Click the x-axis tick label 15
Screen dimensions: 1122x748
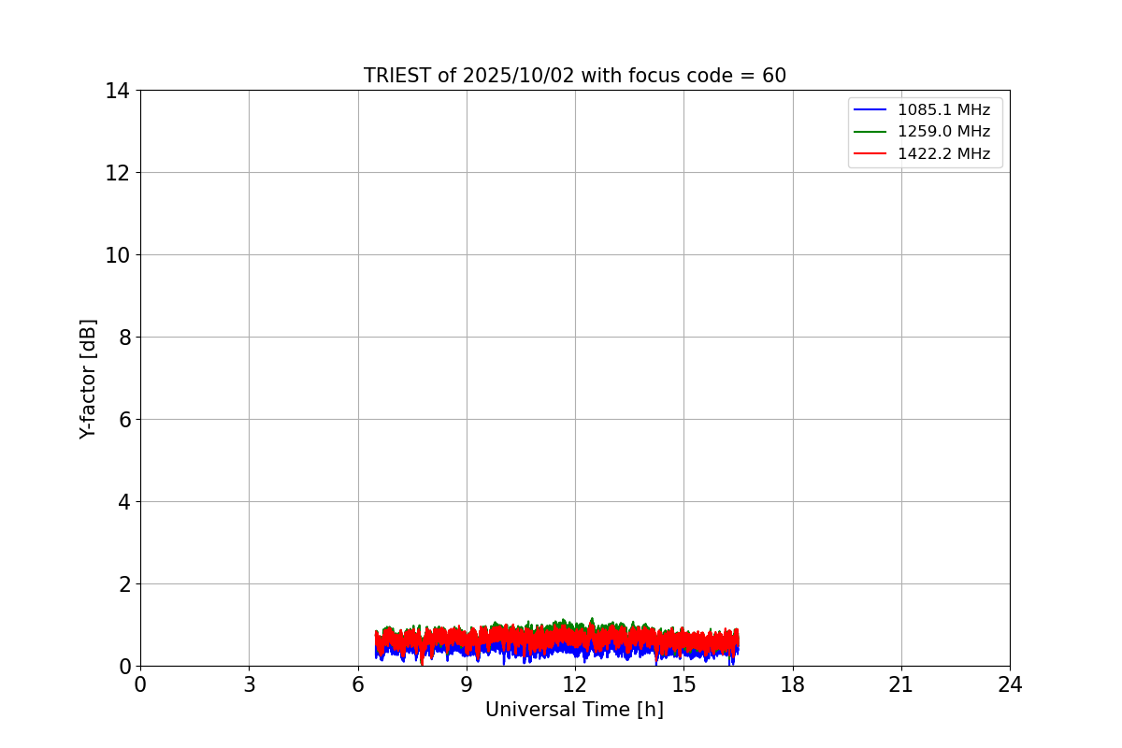tap(683, 684)
